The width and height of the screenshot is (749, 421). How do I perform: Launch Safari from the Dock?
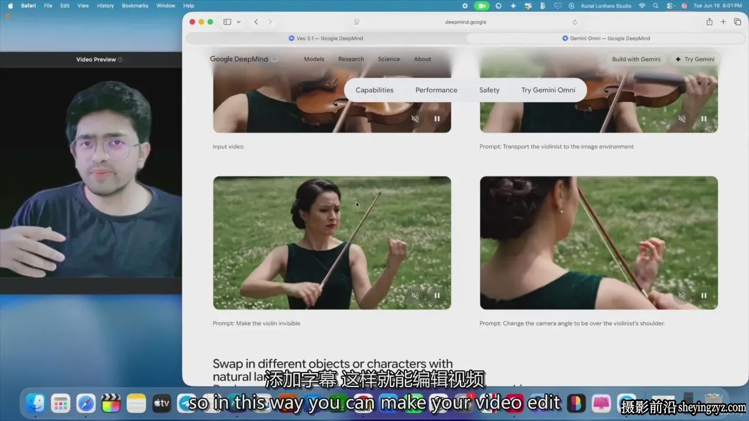pos(86,403)
